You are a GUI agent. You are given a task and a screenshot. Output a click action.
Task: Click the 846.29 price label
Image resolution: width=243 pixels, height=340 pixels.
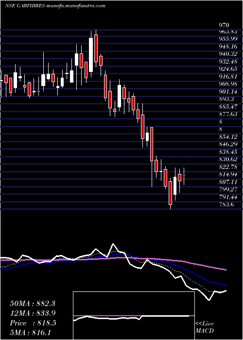[228, 144]
